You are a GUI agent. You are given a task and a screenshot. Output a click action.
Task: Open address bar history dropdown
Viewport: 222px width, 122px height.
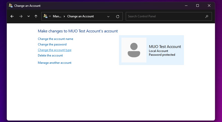108,17
